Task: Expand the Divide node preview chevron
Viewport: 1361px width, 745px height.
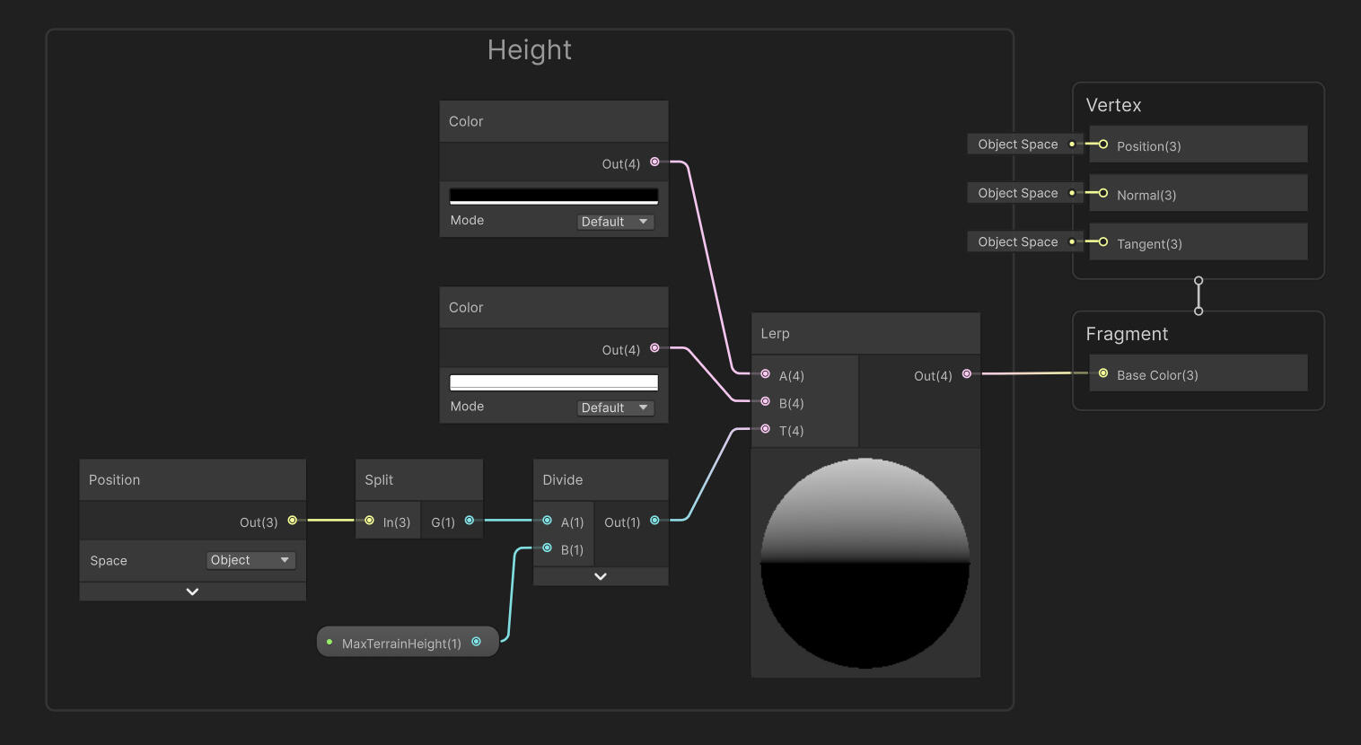Action: click(601, 576)
